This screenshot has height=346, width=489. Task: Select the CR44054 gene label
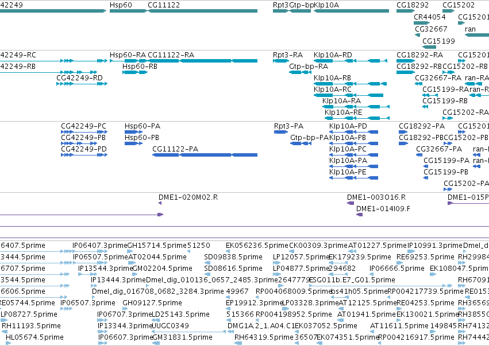point(430,17)
